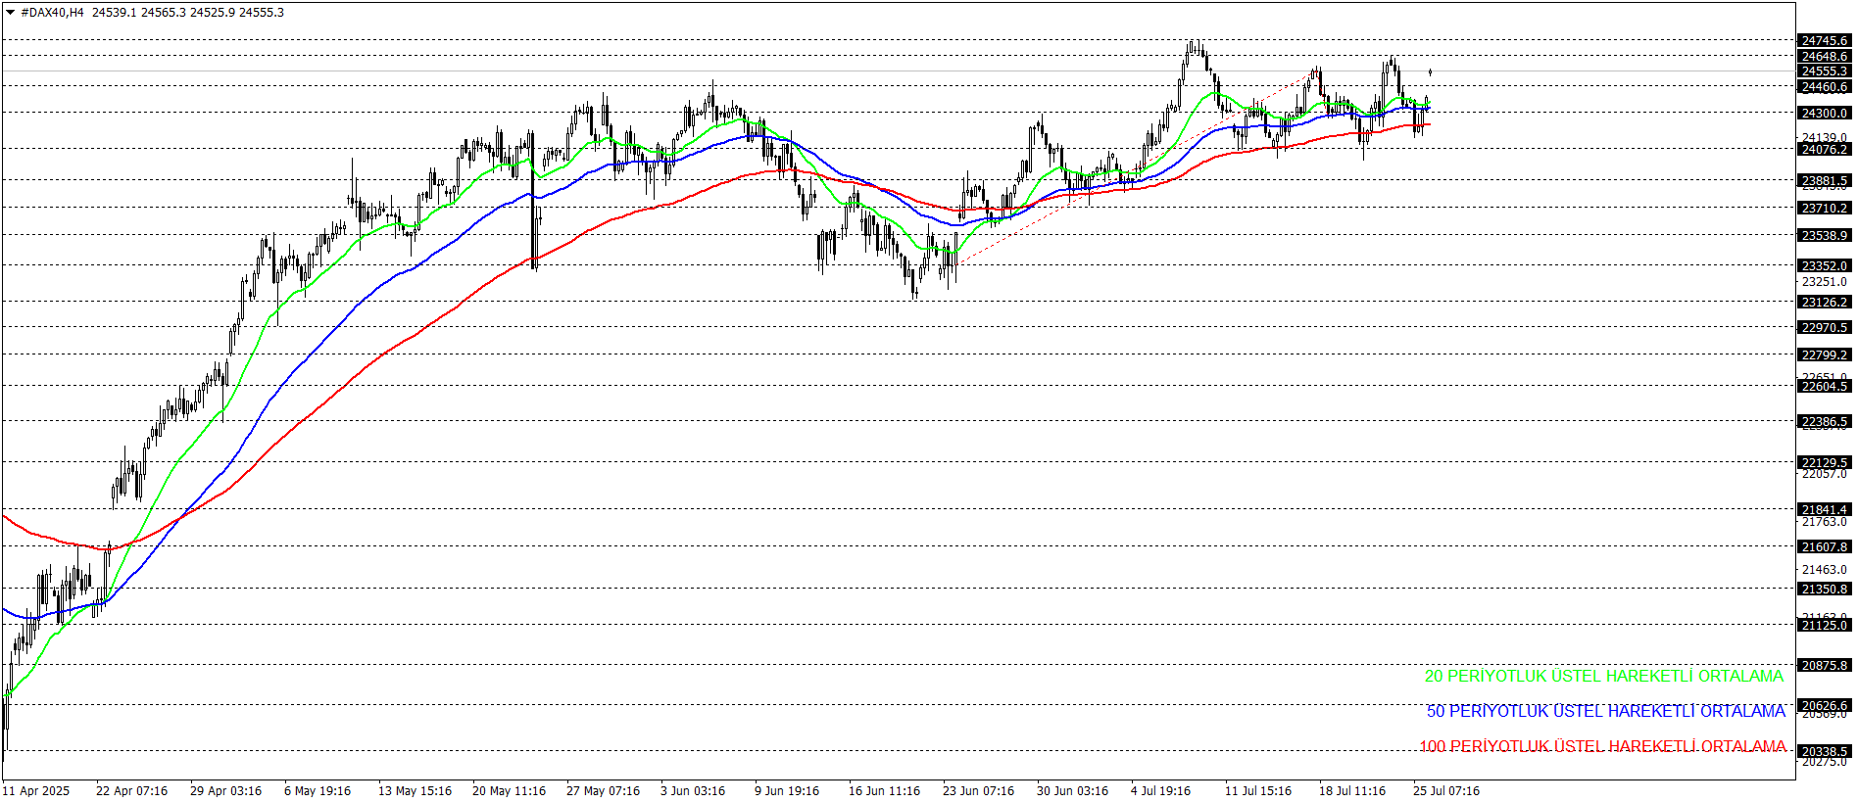Click the 30 Jun 03:16 time label
The width and height of the screenshot is (1858, 803).
1072,790
